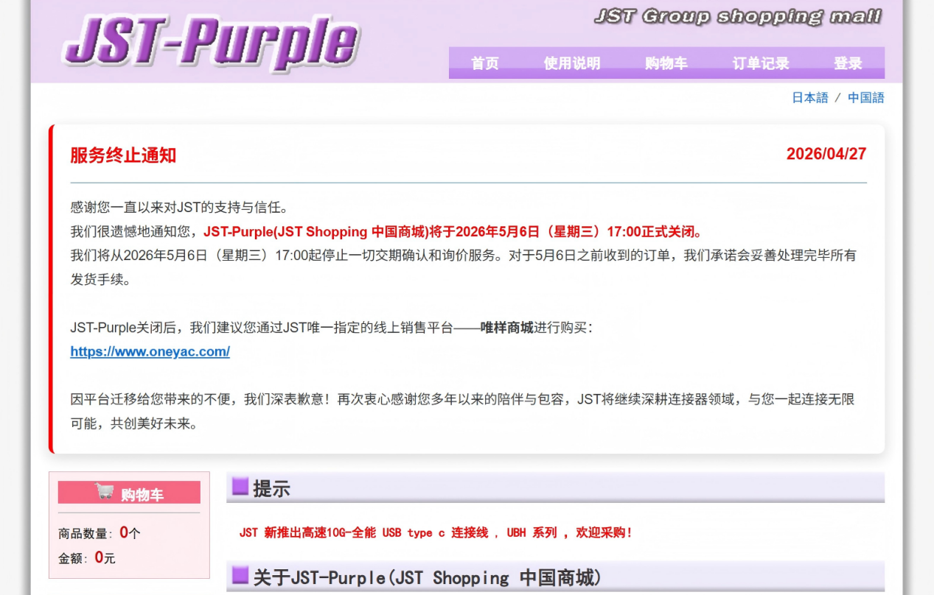Click the JST Group shopping mall banner text
The height and width of the screenshot is (595, 934).
pyautogui.click(x=737, y=15)
